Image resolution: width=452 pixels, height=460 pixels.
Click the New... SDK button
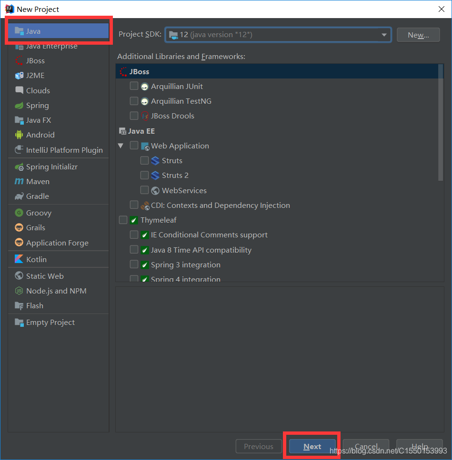pyautogui.click(x=418, y=35)
